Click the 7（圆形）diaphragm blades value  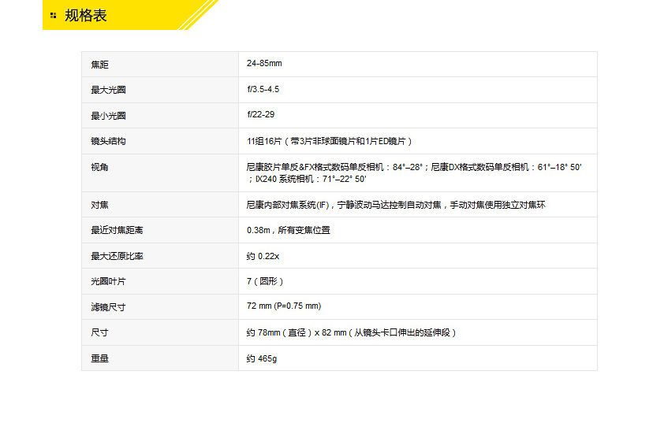[x=265, y=281]
